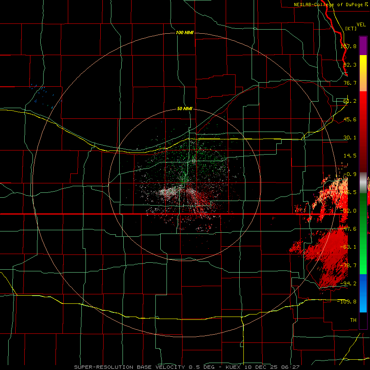
Task: Click the 14.5 velocity scale value
Action: point(350,156)
